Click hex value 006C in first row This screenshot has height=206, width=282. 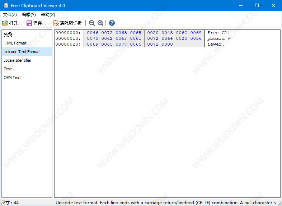(x=182, y=33)
